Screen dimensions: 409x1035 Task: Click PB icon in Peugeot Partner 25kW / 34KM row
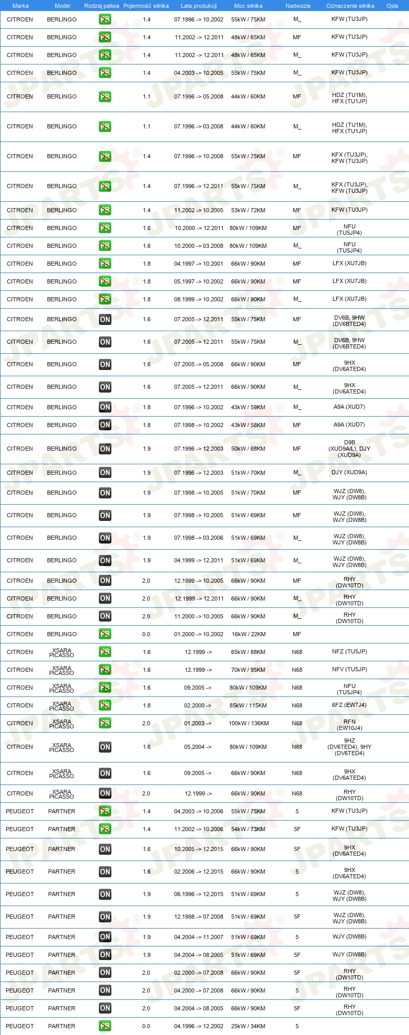click(x=105, y=1026)
